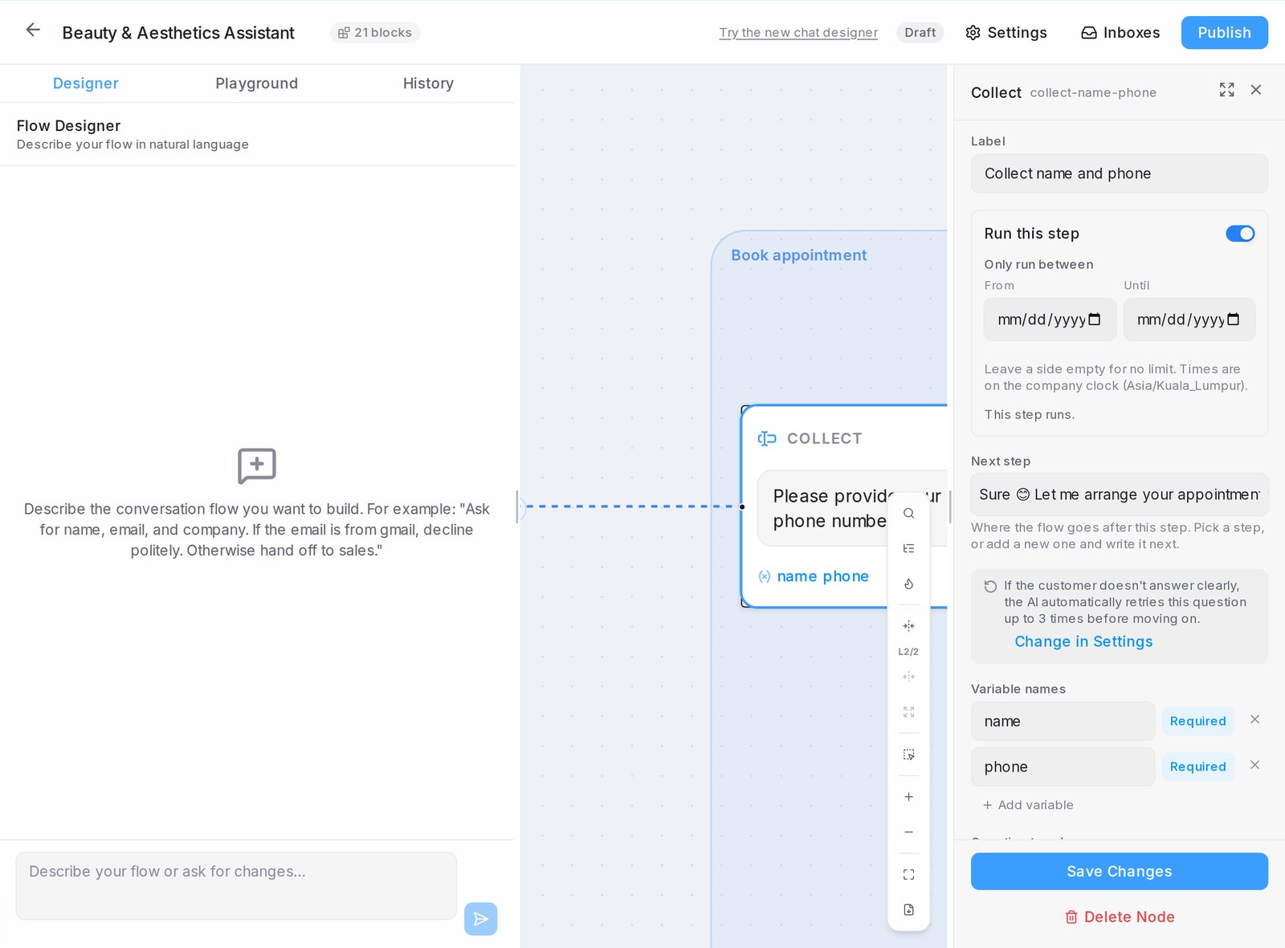Screen dimensions: 1285x948
Task: Edit the name variable field
Action: click(1063, 722)
